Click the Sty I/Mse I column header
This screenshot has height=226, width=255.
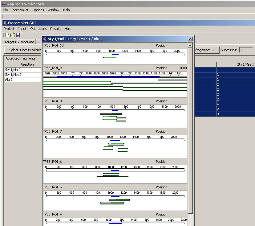tap(236, 64)
